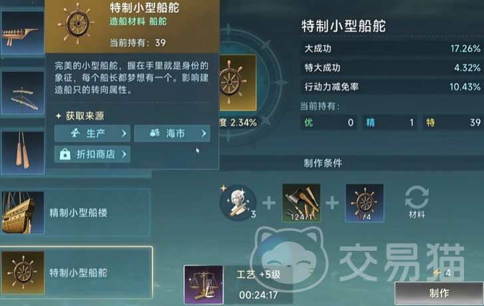The width and height of the screenshot is (484, 306).
Task: Click the ship wheel material slot
Action: 365,203
